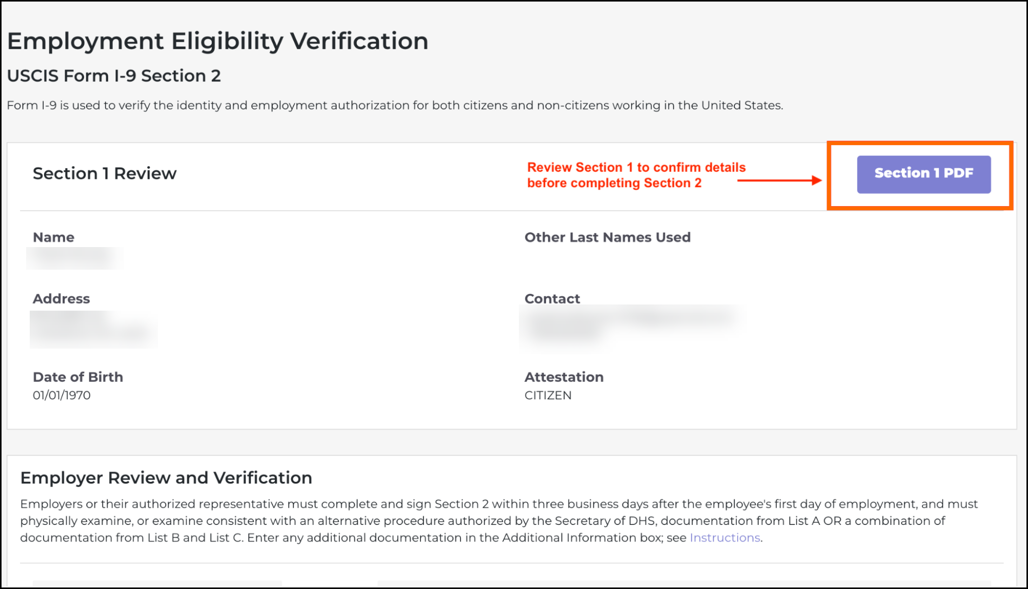Click the Section 1 Review heading
This screenshot has width=1028, height=589.
(x=105, y=174)
